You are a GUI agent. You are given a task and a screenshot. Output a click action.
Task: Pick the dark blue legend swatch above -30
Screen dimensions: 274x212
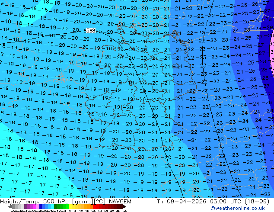[41, 206]
